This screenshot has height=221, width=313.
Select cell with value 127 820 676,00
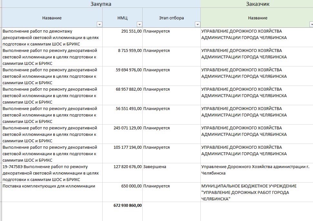(122, 173)
